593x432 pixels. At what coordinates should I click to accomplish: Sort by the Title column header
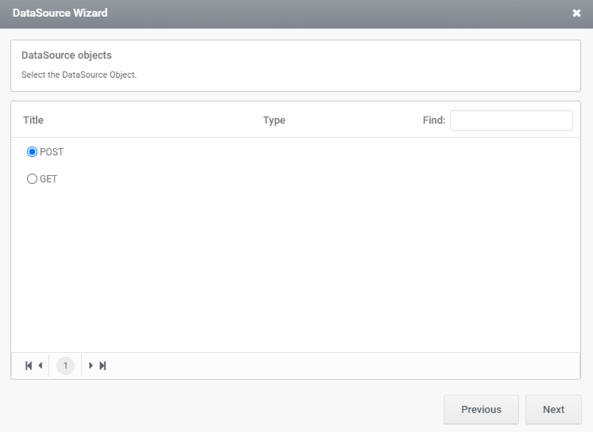click(33, 120)
